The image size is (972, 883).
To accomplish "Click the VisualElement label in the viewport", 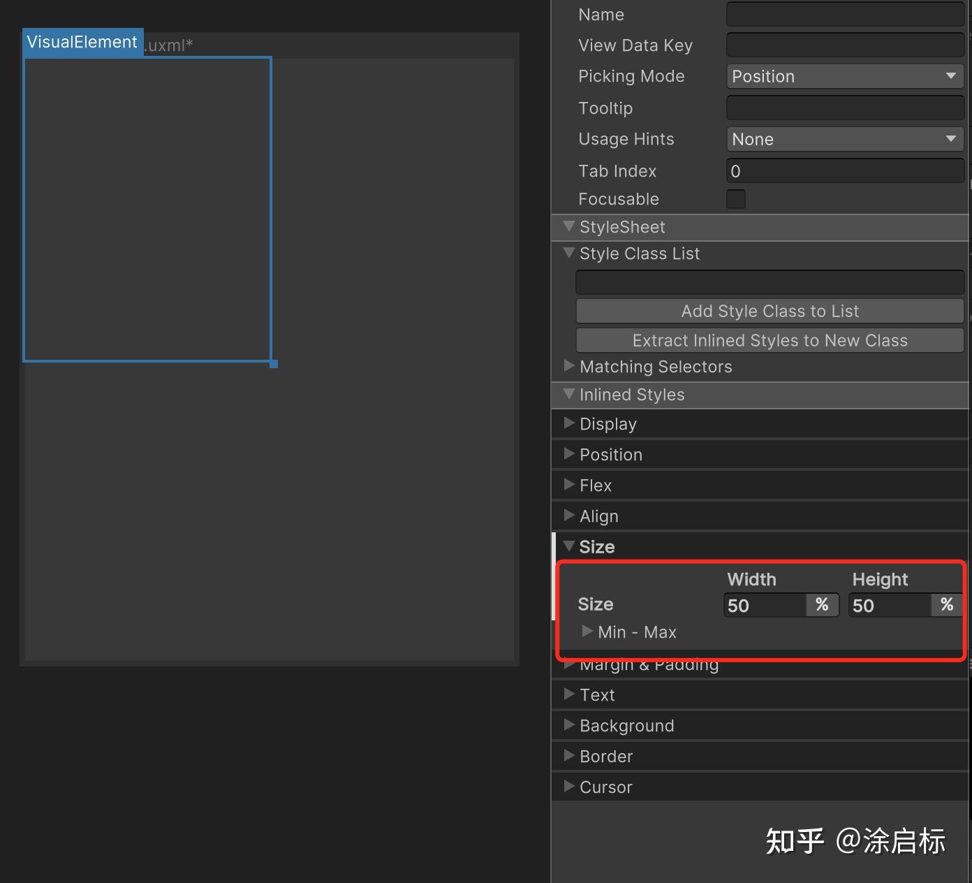I will (82, 42).
